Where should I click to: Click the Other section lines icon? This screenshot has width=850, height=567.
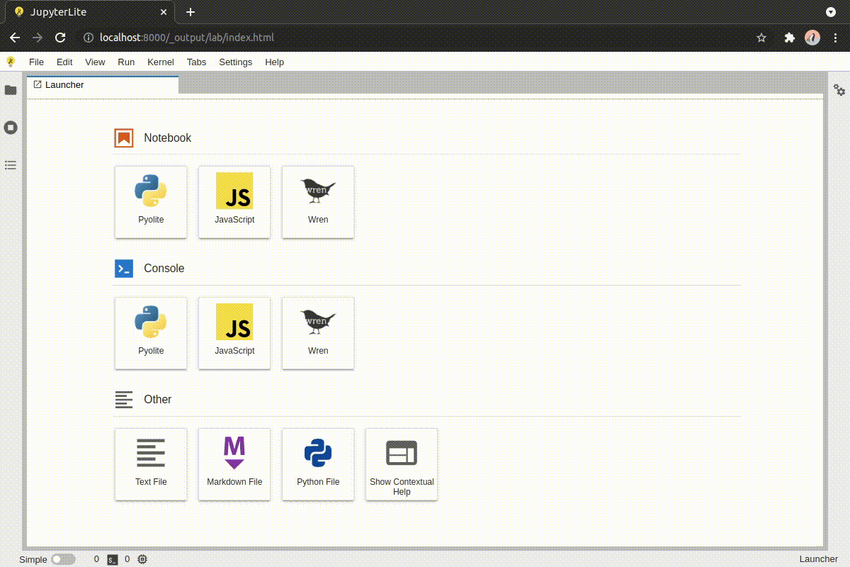point(124,400)
